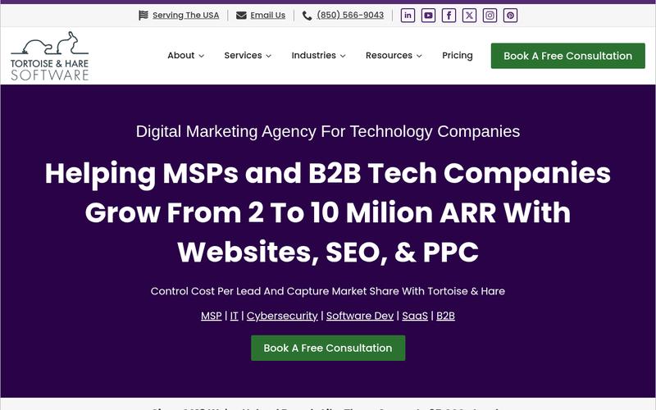Call the (850) 566-9043 phone link

pos(350,15)
